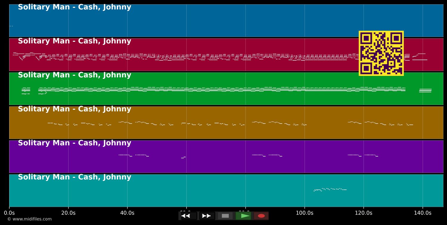
Task: Select the track title in the blue lane
Action: coord(74,7)
